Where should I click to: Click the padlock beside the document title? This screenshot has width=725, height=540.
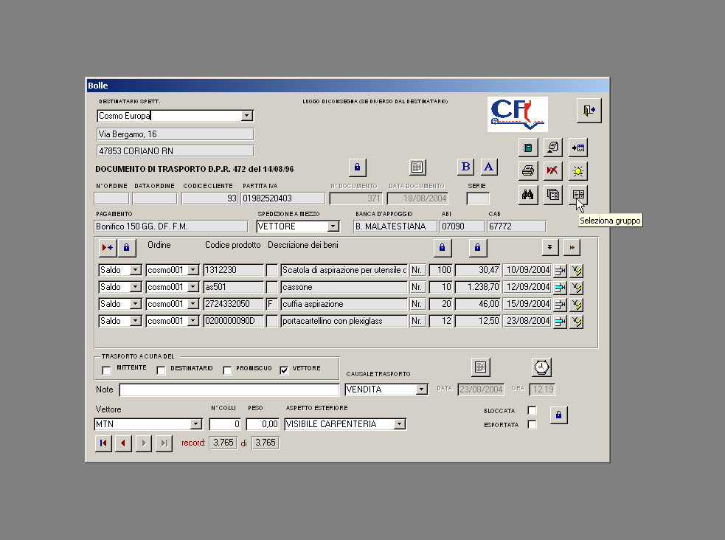click(357, 167)
